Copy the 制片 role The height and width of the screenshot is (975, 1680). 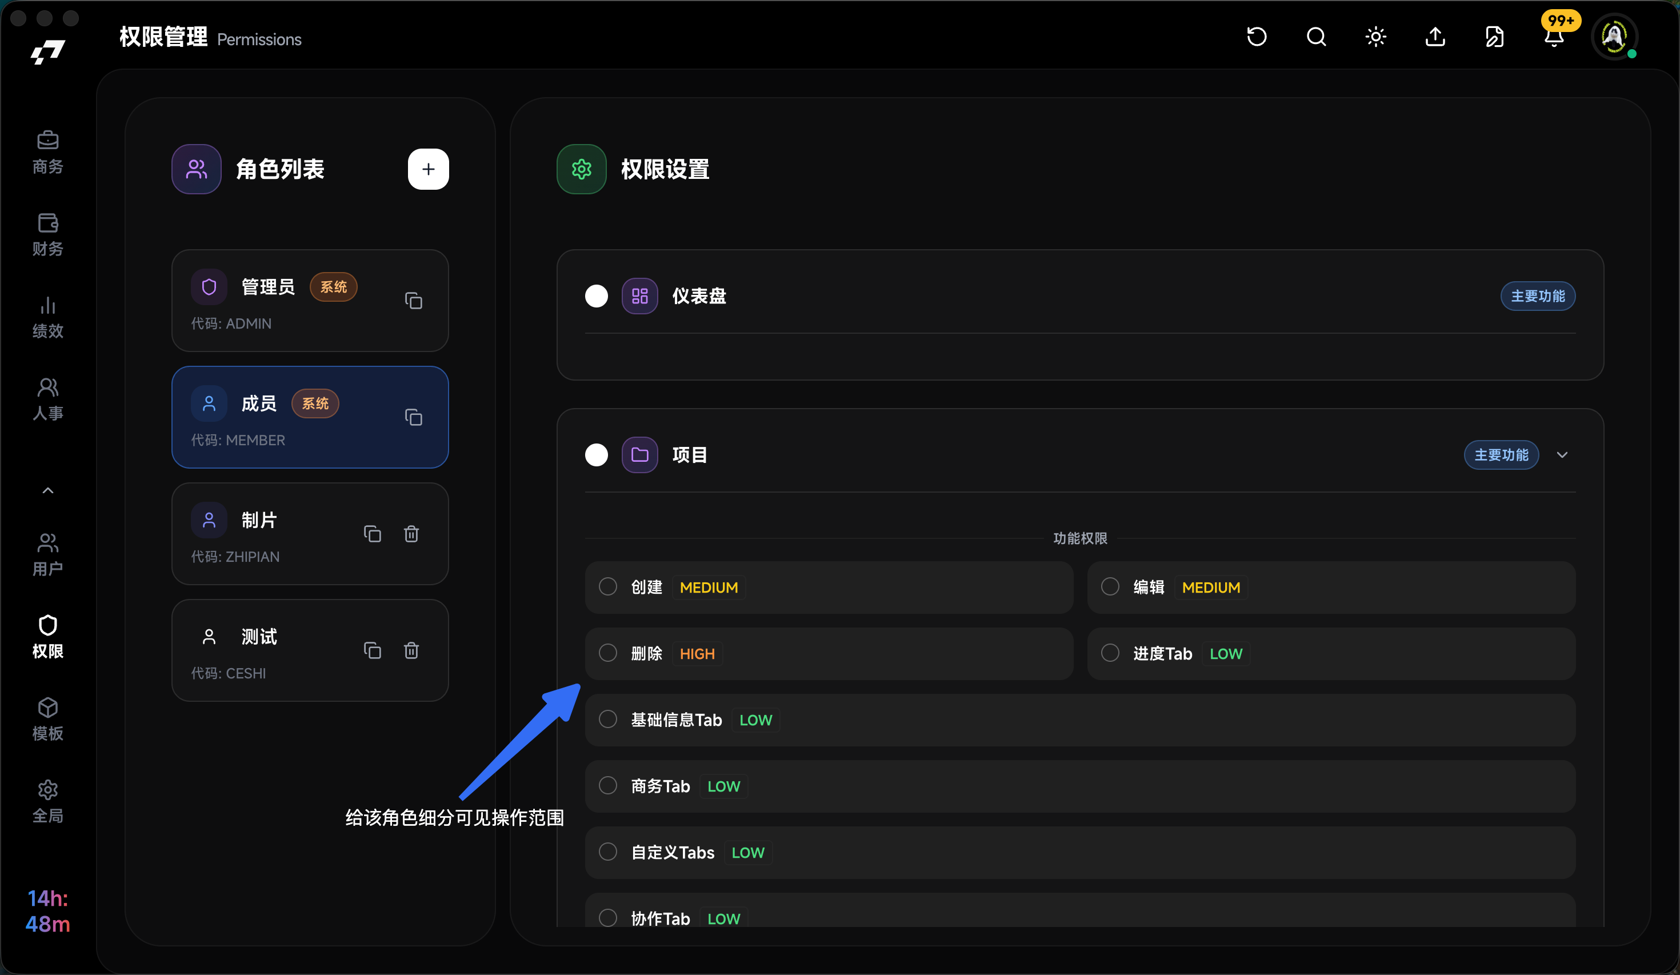(373, 534)
